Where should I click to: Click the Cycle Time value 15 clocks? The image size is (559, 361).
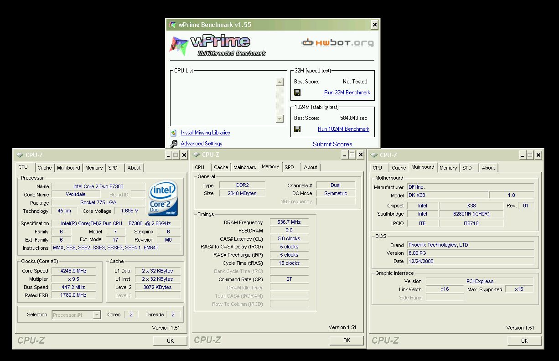289,263
